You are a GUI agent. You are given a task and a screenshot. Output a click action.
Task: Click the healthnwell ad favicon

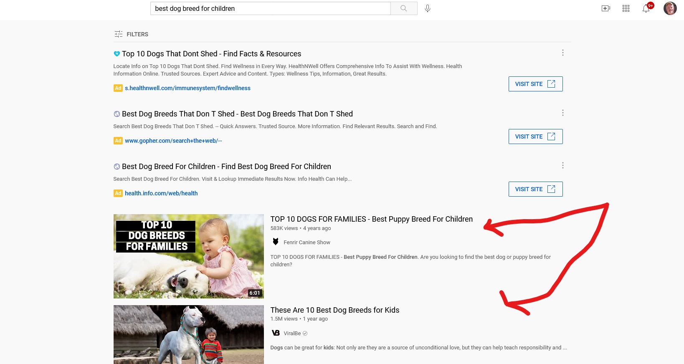click(117, 54)
